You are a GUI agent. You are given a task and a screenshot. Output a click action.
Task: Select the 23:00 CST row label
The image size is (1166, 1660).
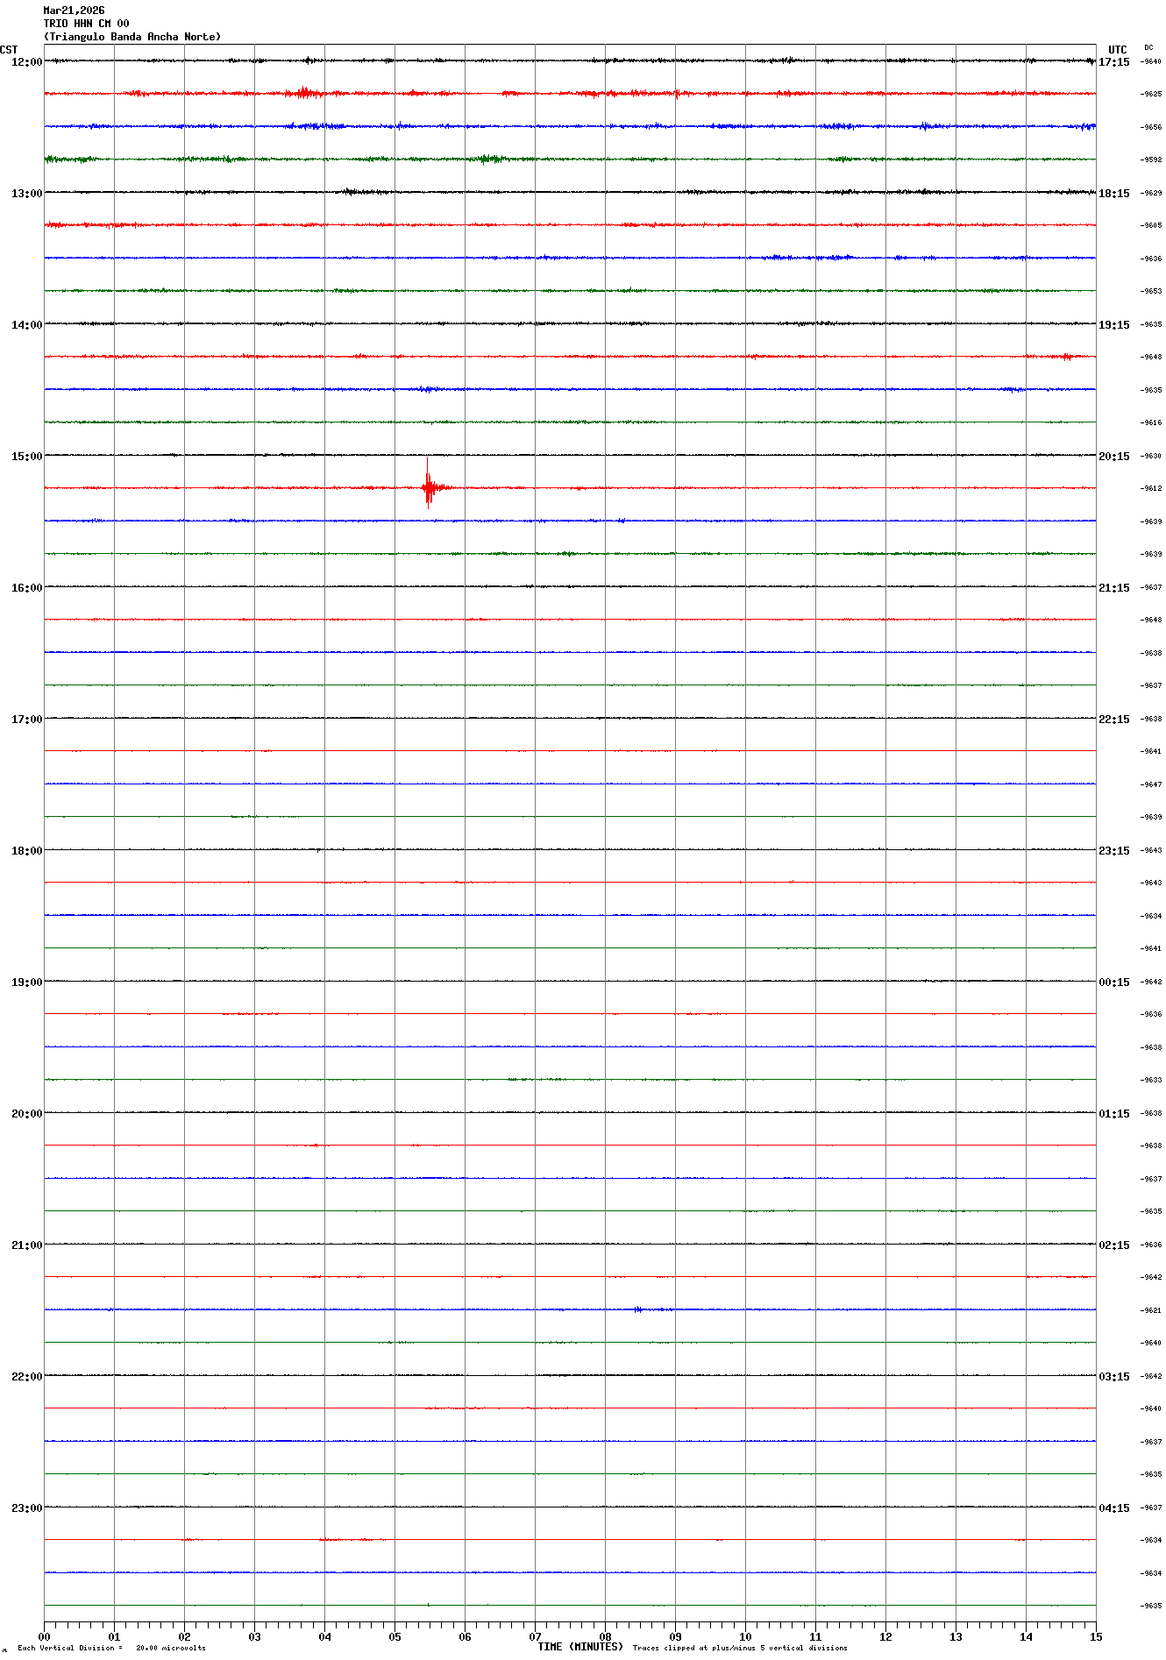26,1508
